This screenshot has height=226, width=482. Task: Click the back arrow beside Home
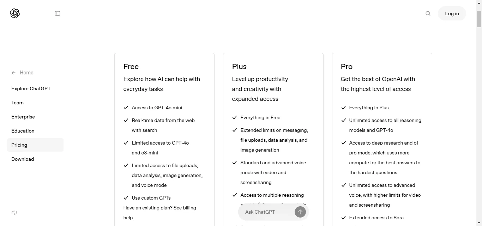tap(13, 73)
